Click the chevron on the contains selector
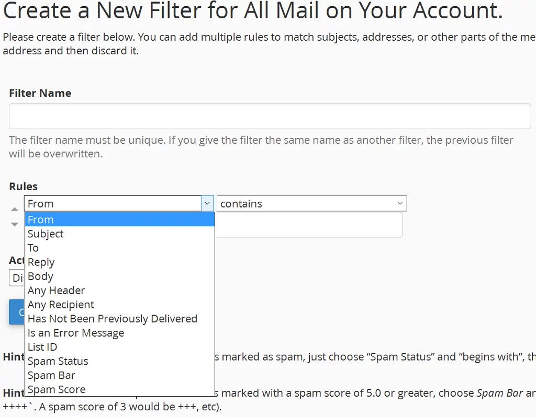 [x=400, y=203]
